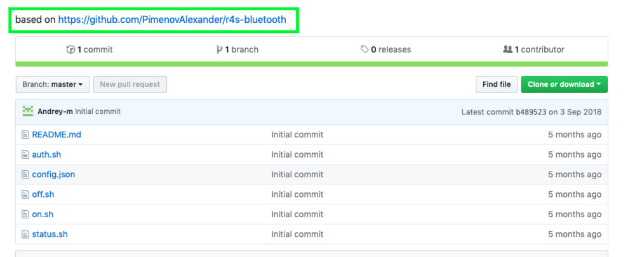The image size is (635, 257).
Task: Click the branch fork icon
Action: pos(219,49)
